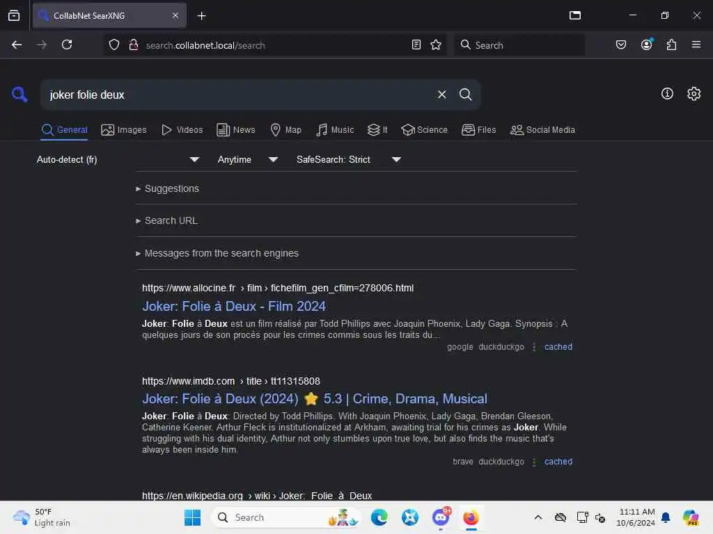The image size is (713, 534).
Task: Show hidden system tray icons
Action: pyautogui.click(x=538, y=517)
